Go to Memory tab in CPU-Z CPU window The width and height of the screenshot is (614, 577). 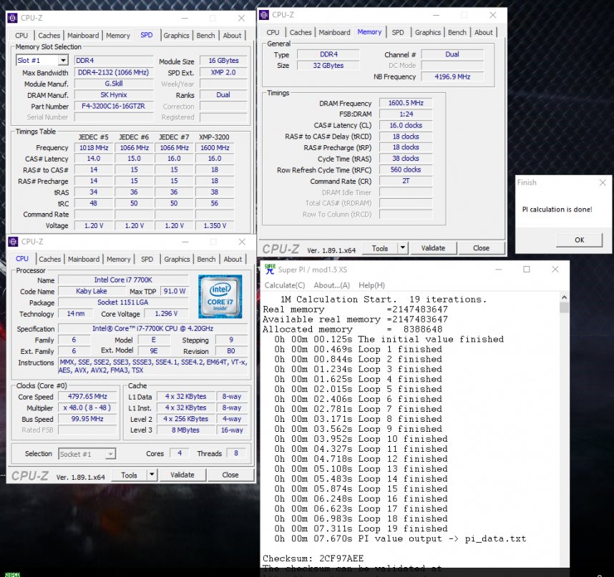tap(119, 260)
